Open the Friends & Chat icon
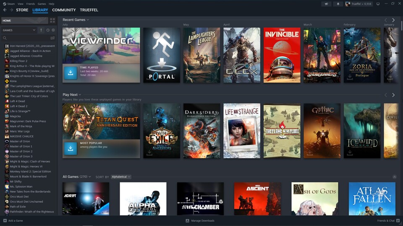 coord(398,221)
